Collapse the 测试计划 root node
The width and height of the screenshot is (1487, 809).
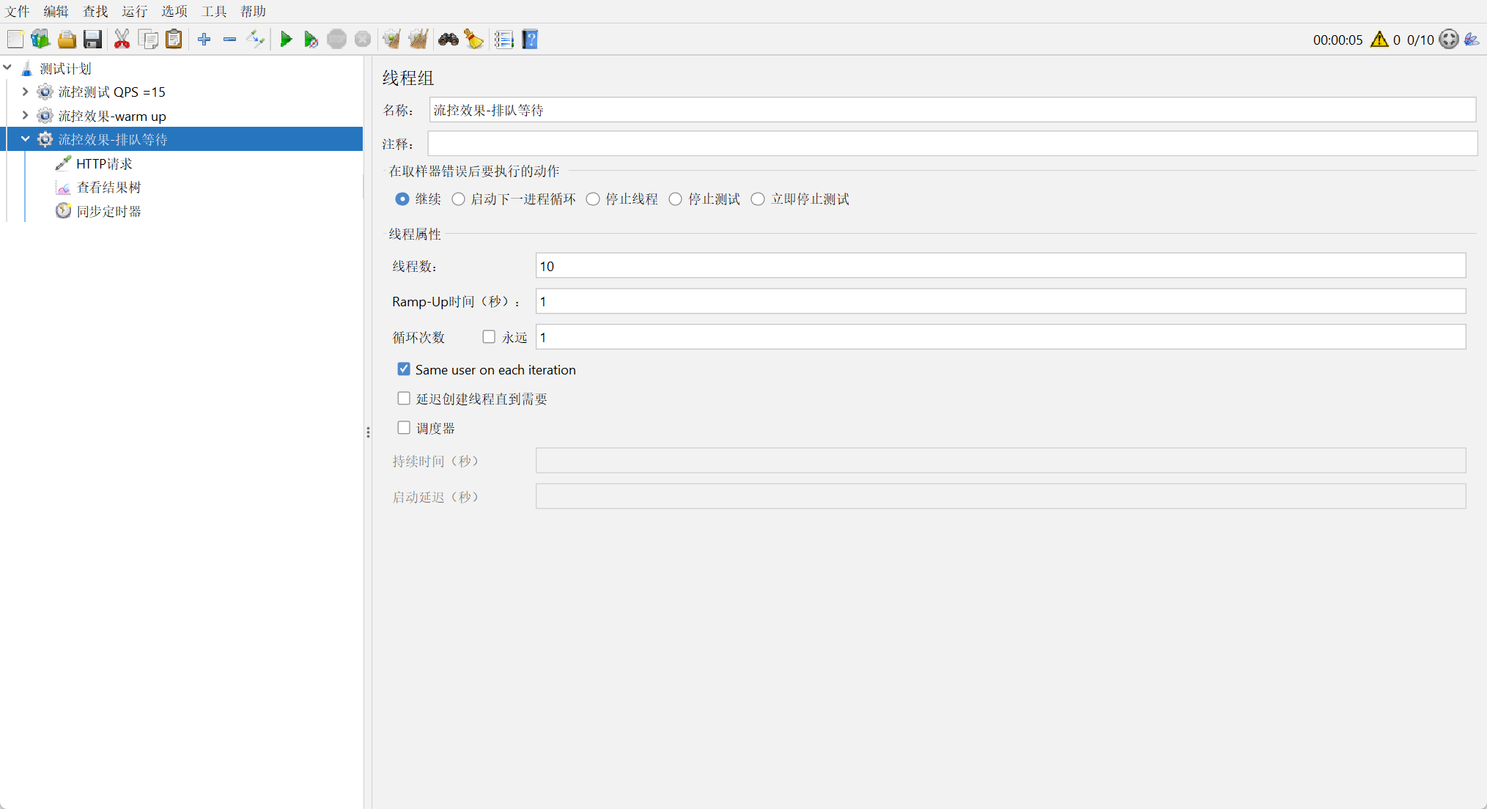7,68
